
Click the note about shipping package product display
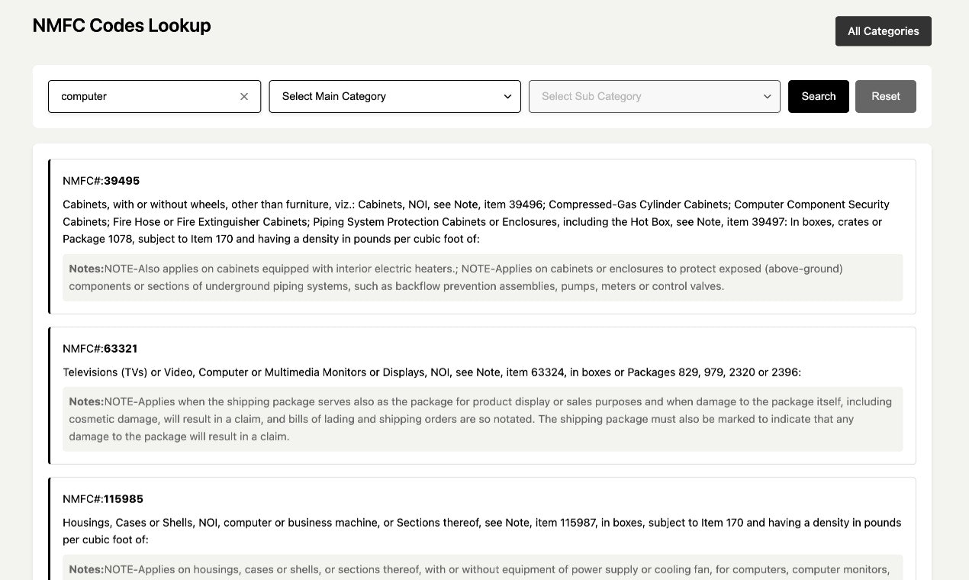(x=482, y=419)
